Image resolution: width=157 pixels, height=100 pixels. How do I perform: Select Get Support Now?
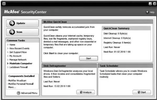point(18,52)
